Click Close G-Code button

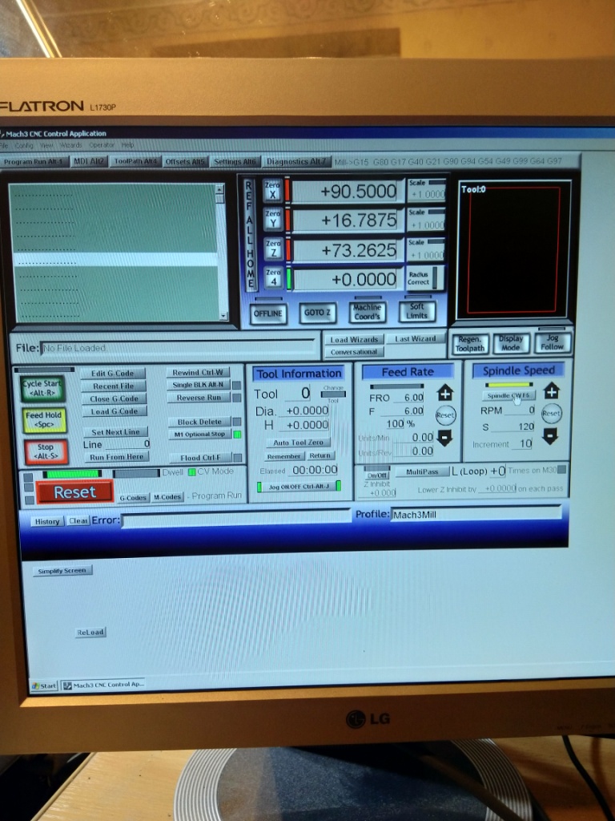tap(114, 399)
